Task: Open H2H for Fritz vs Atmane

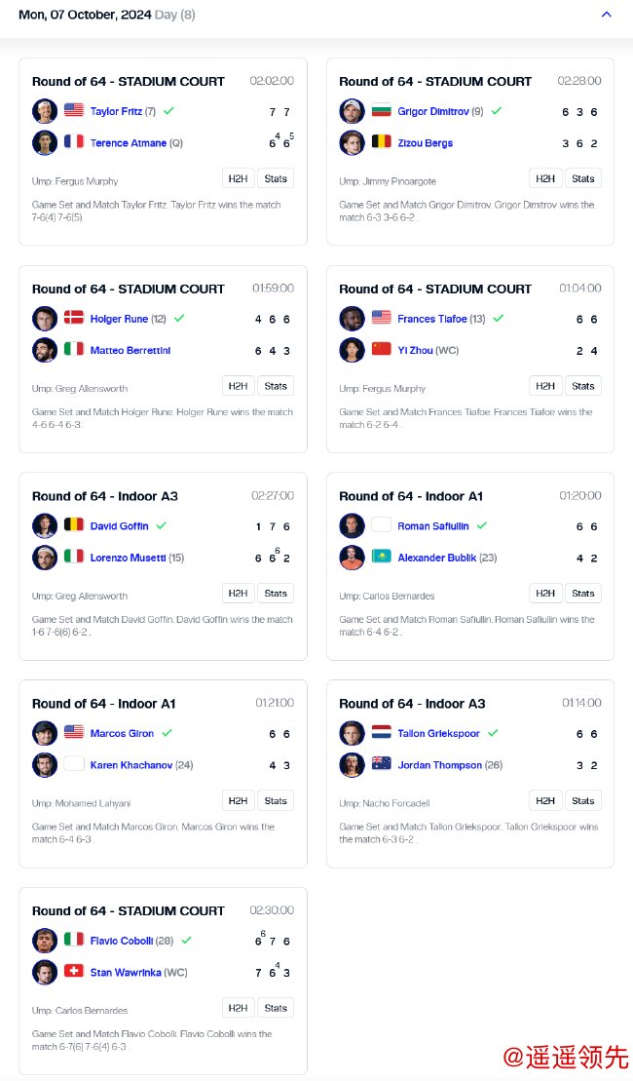Action: tap(238, 178)
